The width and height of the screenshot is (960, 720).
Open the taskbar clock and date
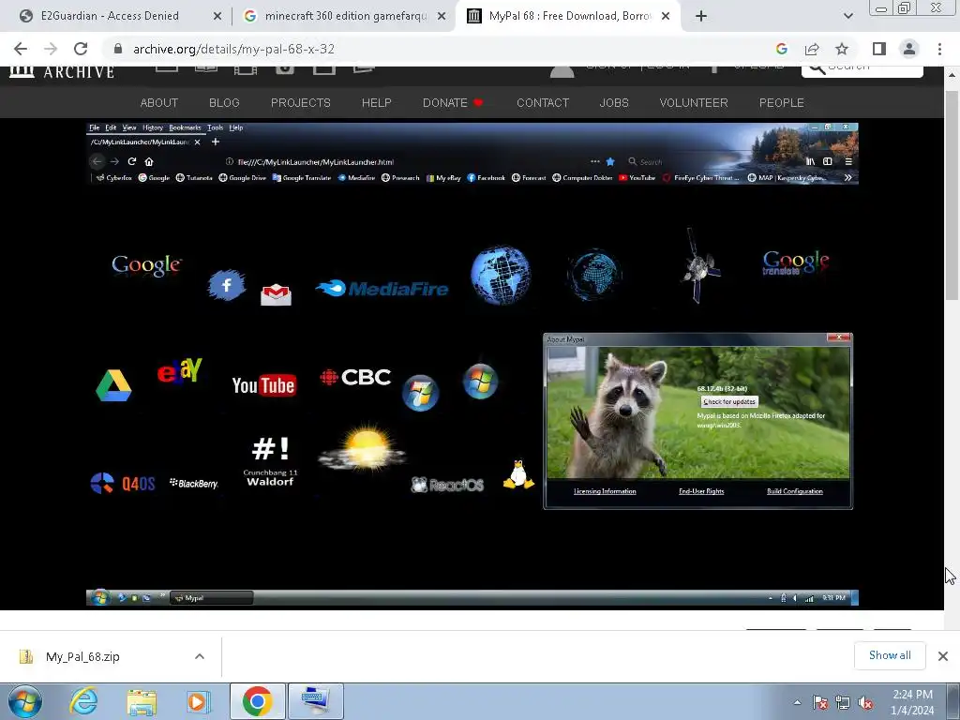click(x=912, y=702)
